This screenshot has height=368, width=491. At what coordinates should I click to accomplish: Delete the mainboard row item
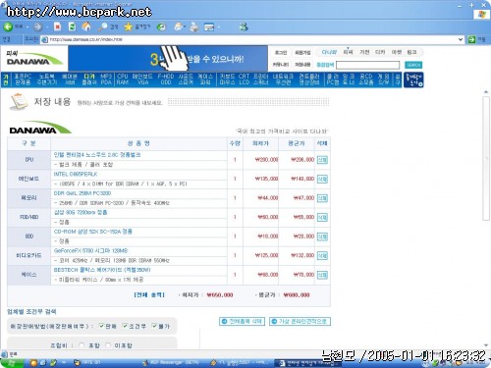[322, 179]
